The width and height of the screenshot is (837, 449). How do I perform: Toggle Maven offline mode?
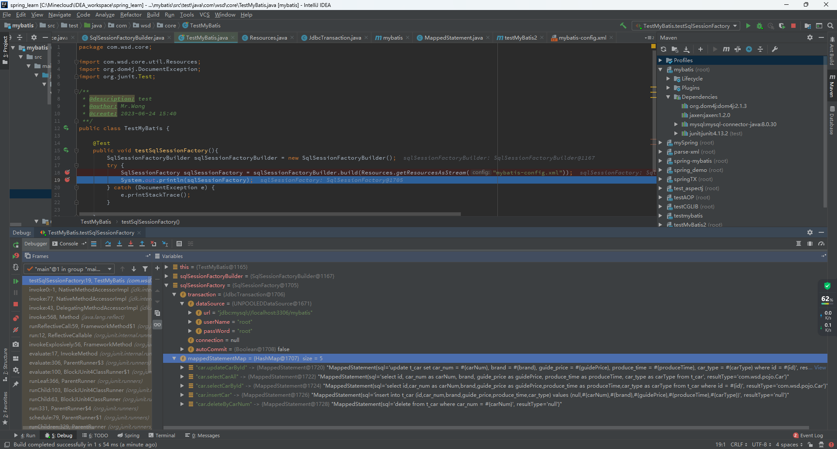tap(738, 49)
